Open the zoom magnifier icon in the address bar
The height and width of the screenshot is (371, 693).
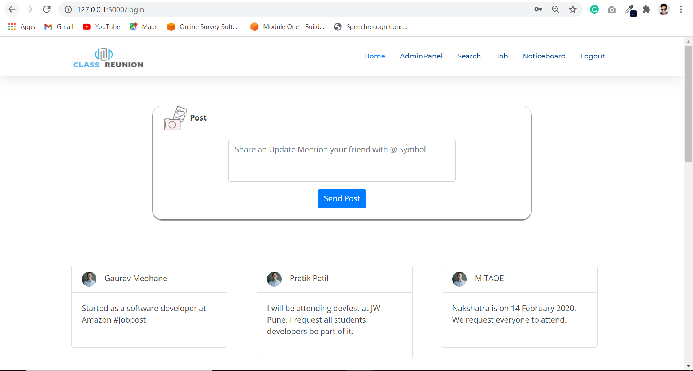(x=555, y=9)
